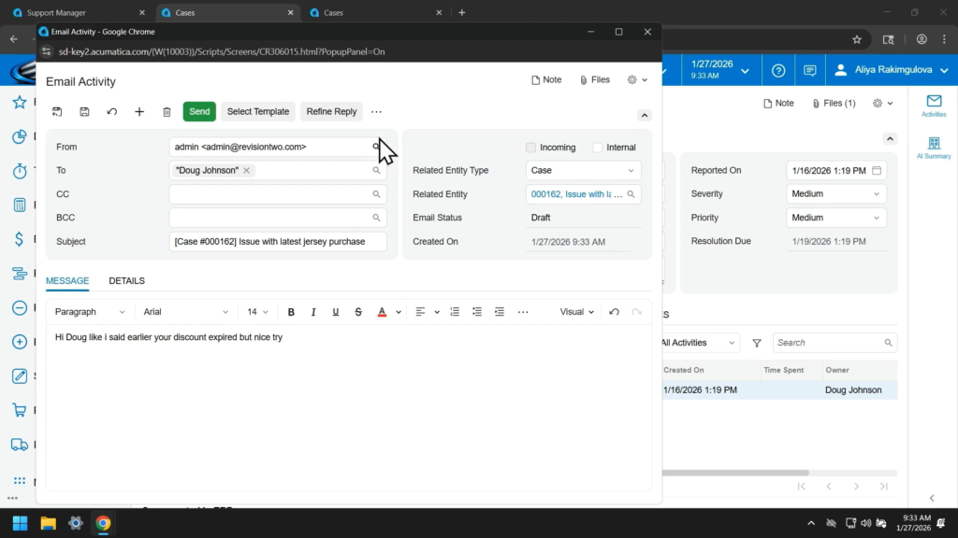Click the Save and Close icon

tap(57, 112)
